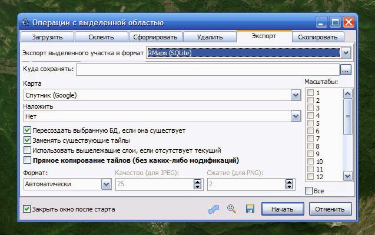This screenshot has width=375, height=235.
Task: Click the scale list scrollbar thumb
Action: 347,117
